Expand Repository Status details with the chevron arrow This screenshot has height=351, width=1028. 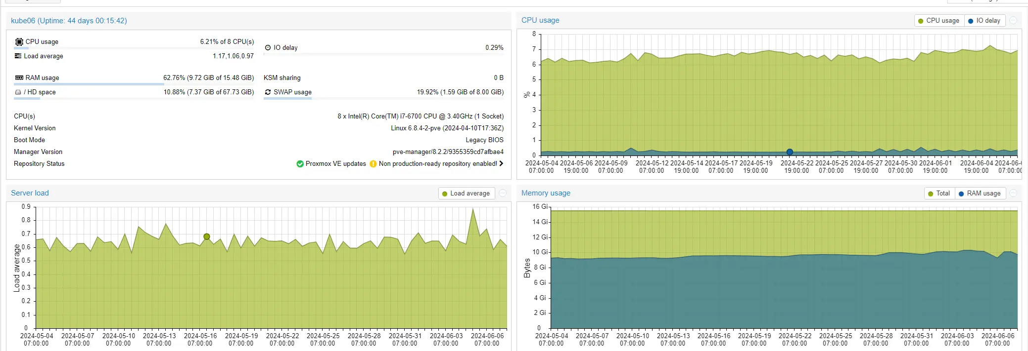[x=502, y=164]
